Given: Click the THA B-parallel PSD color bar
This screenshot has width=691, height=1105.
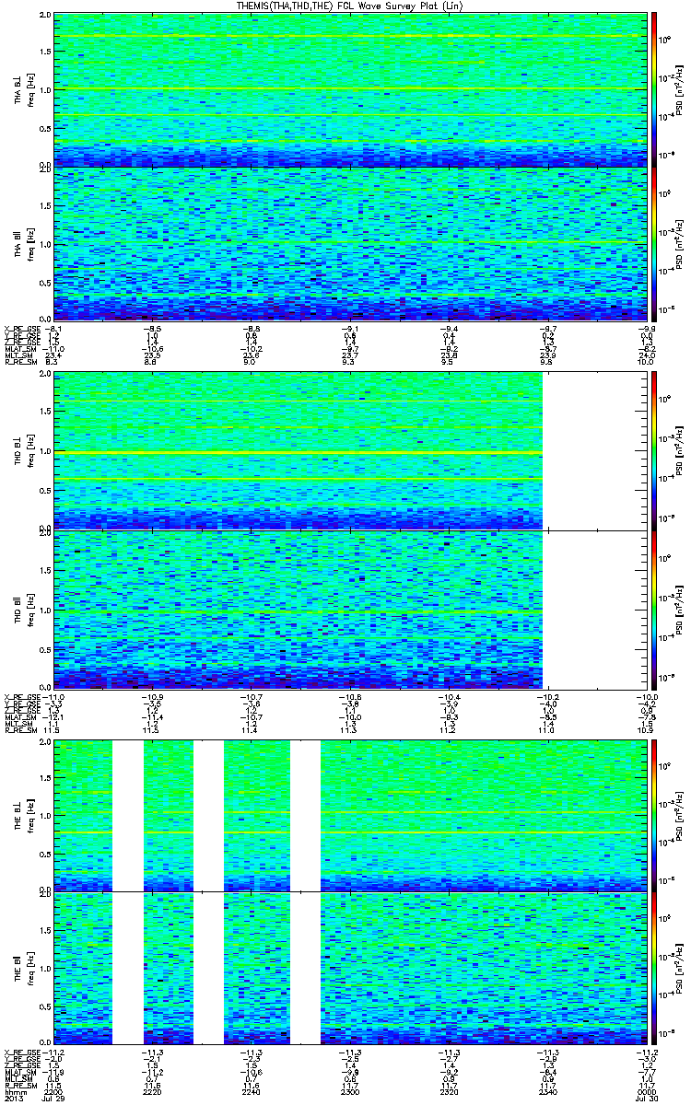Looking at the screenshot, I should (x=653, y=243).
